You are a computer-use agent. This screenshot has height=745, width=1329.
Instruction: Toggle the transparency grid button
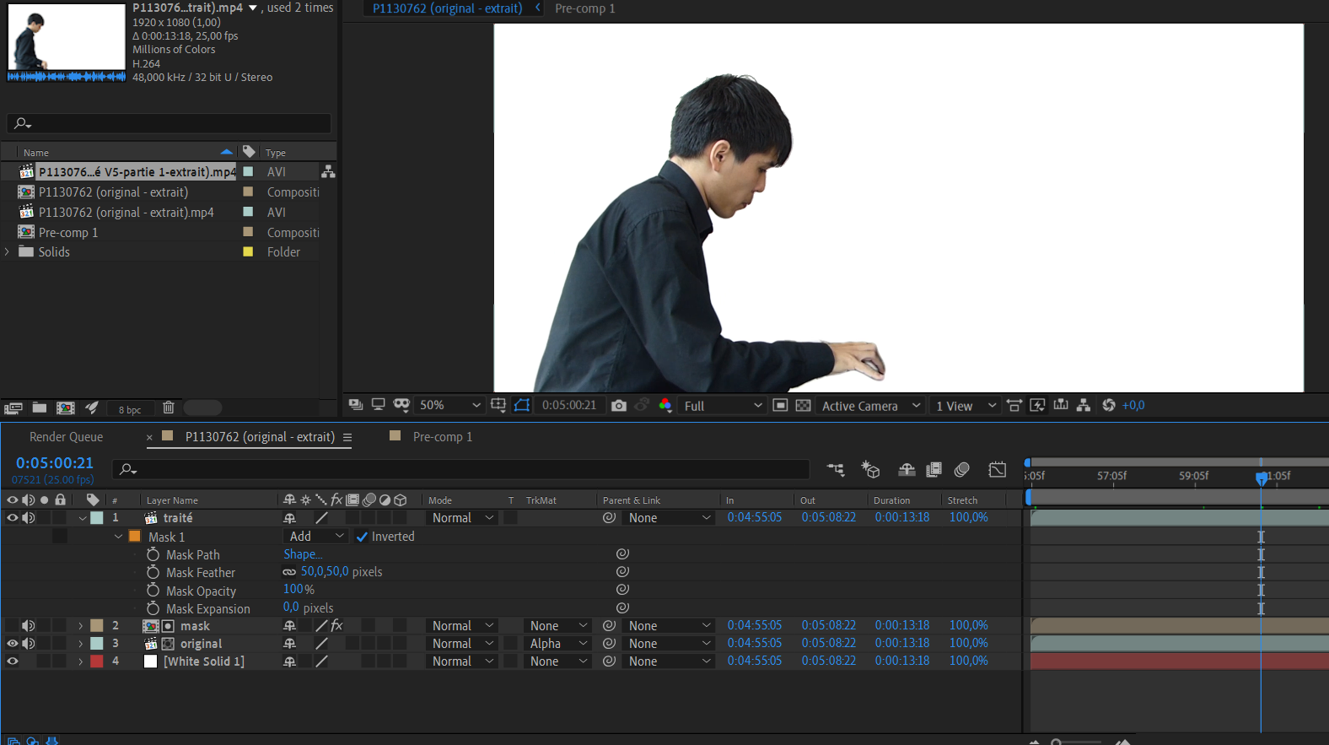[x=804, y=406]
